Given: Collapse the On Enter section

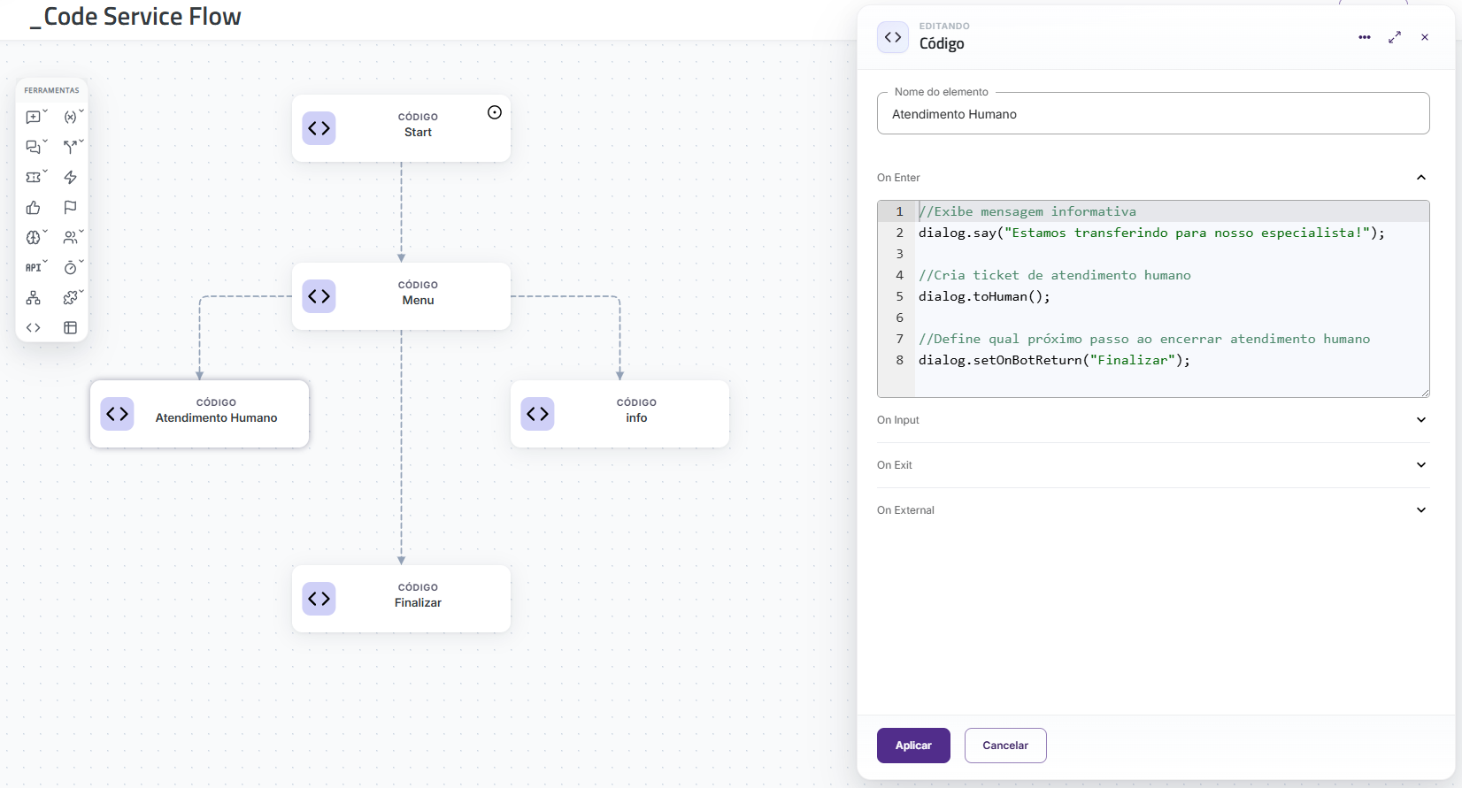Looking at the screenshot, I should click(x=1421, y=178).
